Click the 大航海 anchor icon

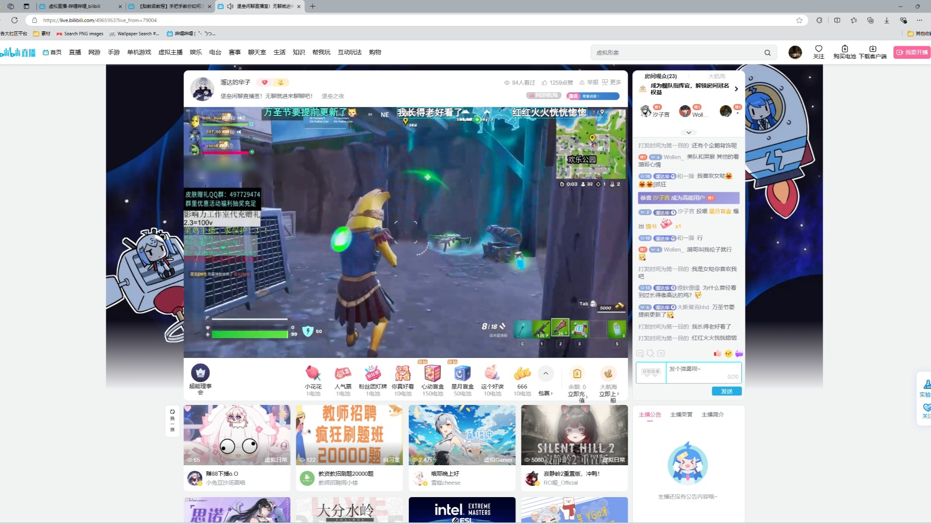pos(608,373)
